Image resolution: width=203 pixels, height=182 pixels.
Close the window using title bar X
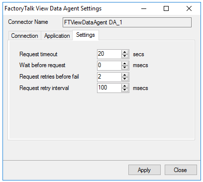(189, 8)
